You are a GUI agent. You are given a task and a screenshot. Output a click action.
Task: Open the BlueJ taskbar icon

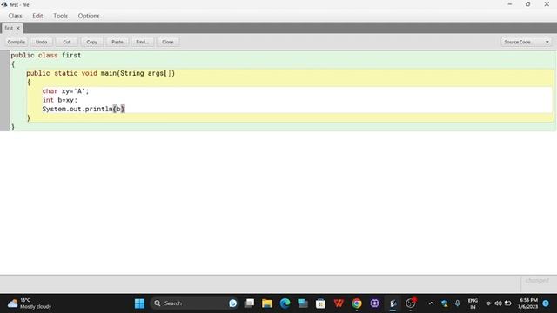[x=393, y=303]
